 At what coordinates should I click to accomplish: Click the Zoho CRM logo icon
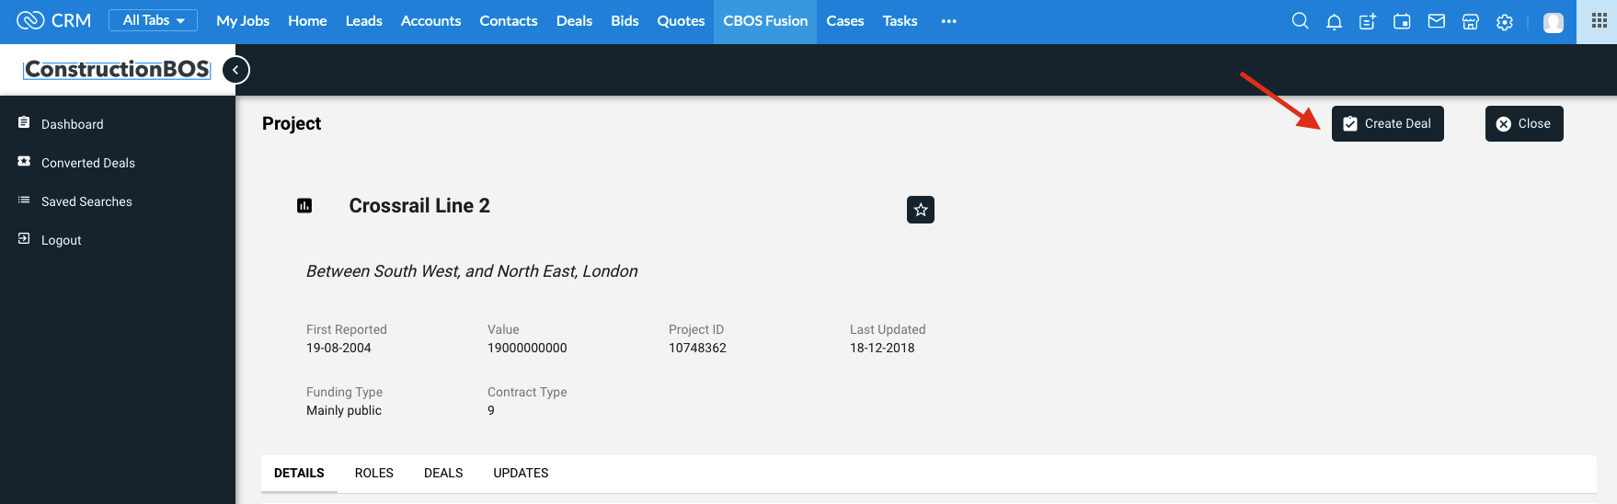click(30, 20)
